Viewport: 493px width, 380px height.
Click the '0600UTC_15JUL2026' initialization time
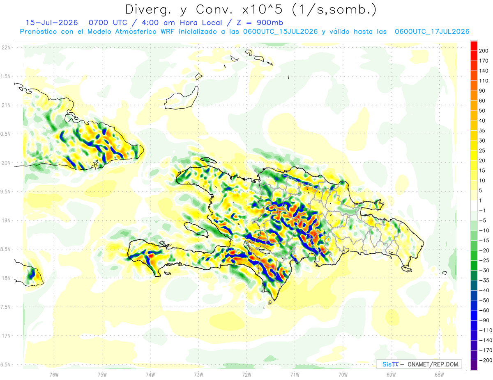tap(280, 32)
